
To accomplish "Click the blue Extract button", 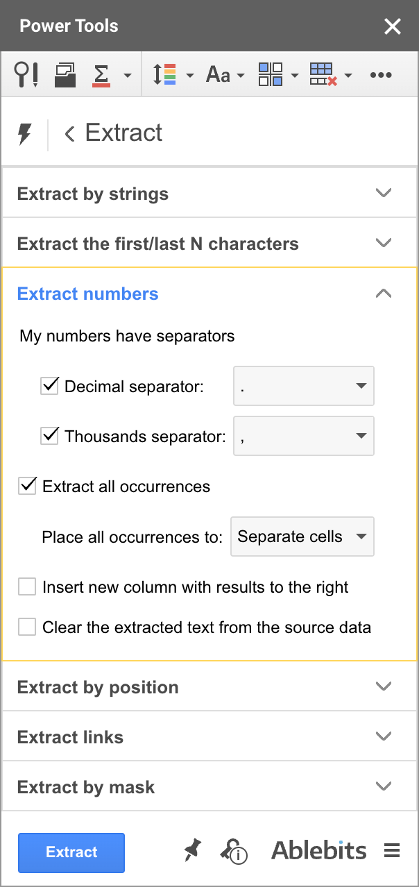I will click(x=71, y=852).
